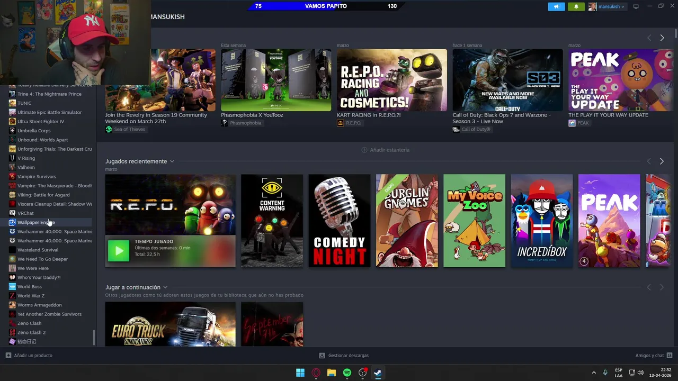Switch to Big Picture mode monitor icon
The width and height of the screenshot is (678, 381).
click(x=636, y=6)
